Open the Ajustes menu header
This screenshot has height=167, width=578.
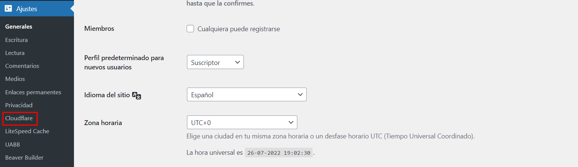[27, 9]
